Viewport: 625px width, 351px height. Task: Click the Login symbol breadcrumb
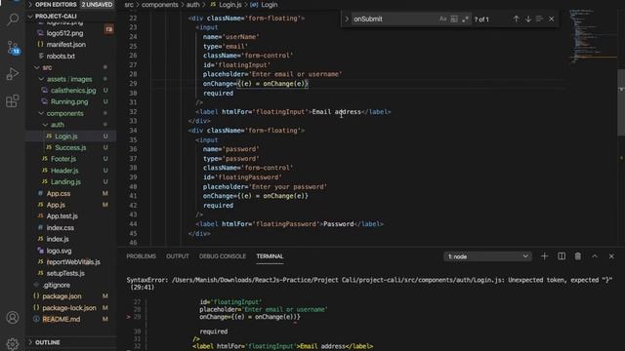[265, 5]
